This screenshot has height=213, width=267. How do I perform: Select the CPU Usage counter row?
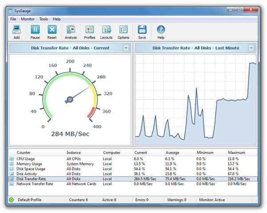point(133,159)
